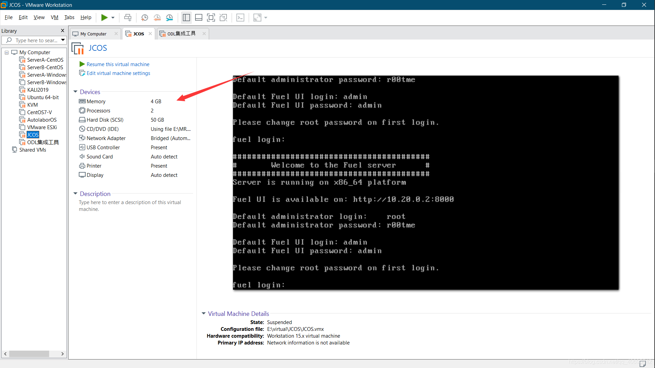
Task: Open the snapshot manager icon
Action: click(x=170, y=17)
